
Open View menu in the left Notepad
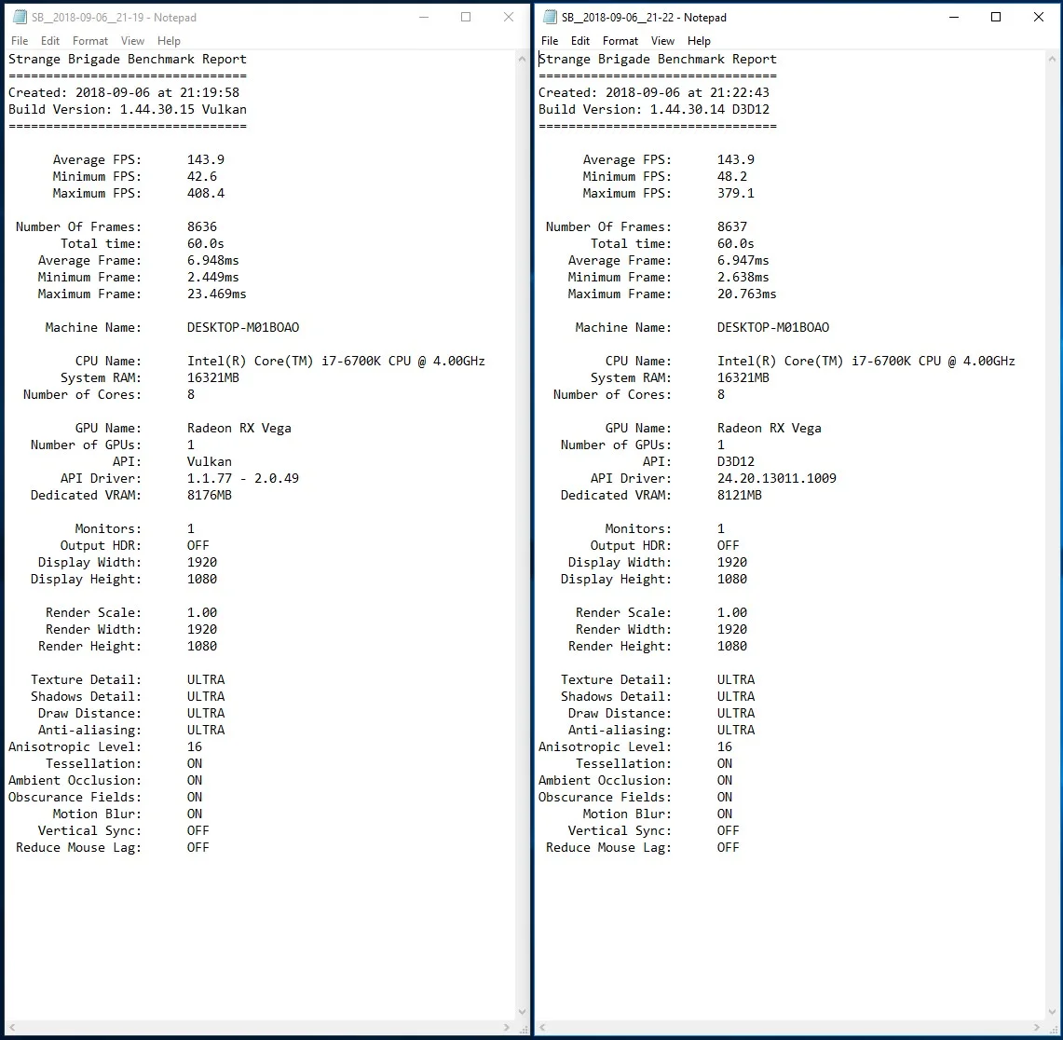[x=132, y=41]
